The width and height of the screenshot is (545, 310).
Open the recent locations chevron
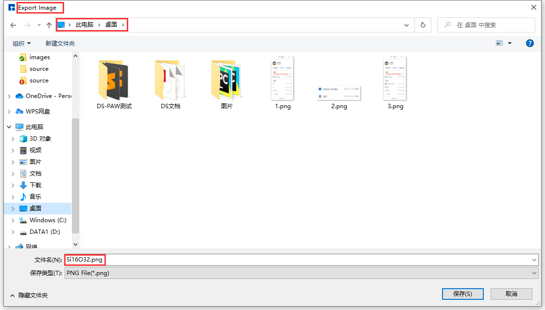(39, 25)
